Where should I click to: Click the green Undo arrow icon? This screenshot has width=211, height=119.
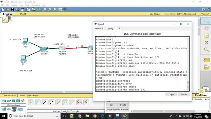(39, 10)
